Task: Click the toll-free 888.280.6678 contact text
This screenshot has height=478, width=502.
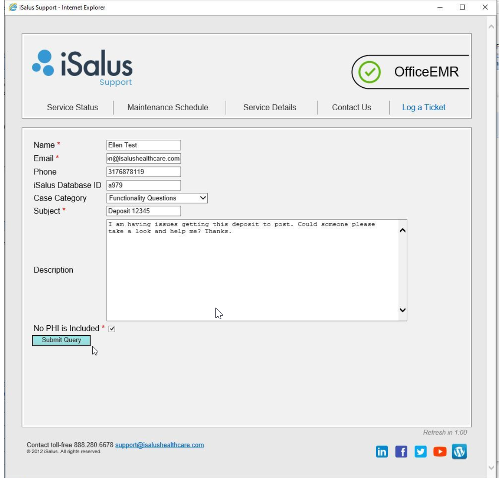Action: [x=70, y=445]
